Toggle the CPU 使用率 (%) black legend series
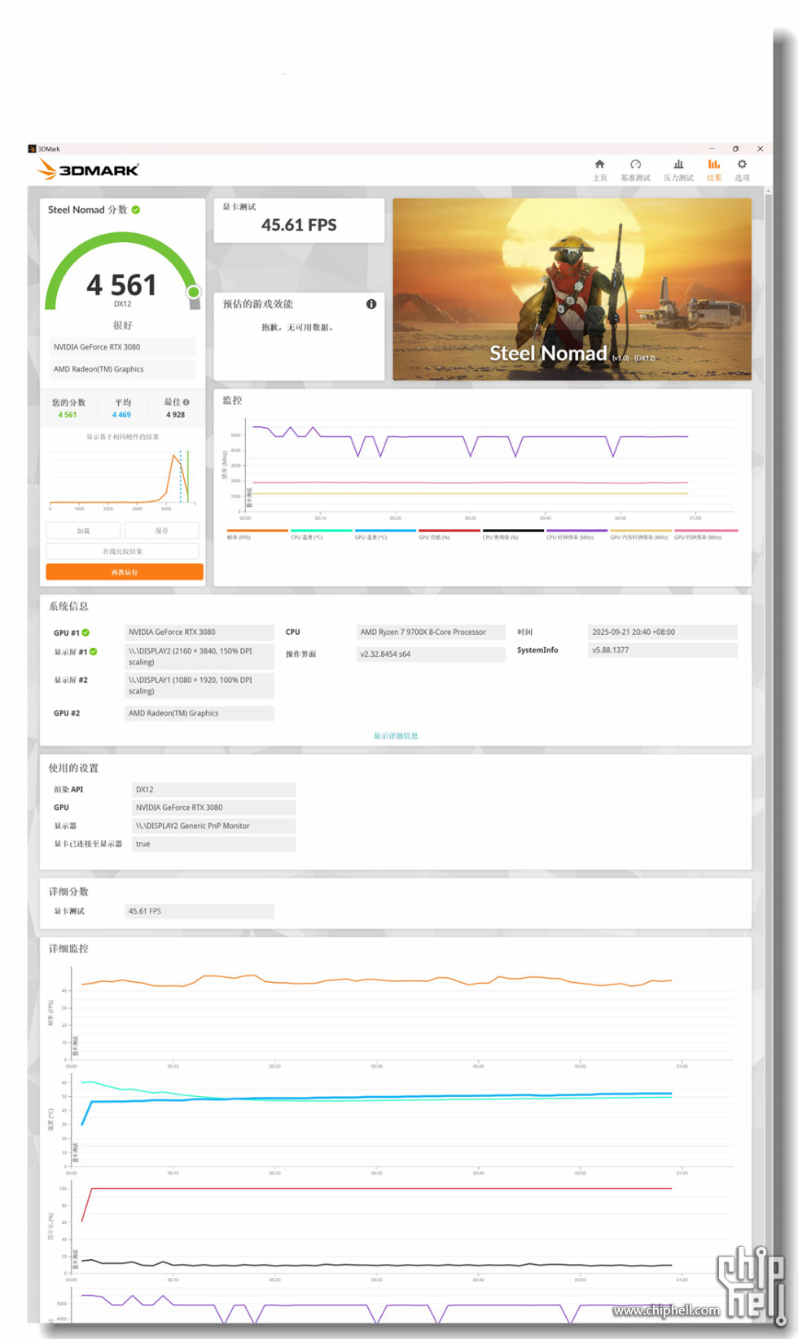 (513, 534)
